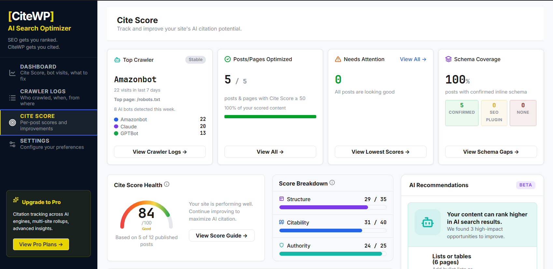Click 'All posts are looking good' text
Viewport: 553px width, 269px height.
365,92
